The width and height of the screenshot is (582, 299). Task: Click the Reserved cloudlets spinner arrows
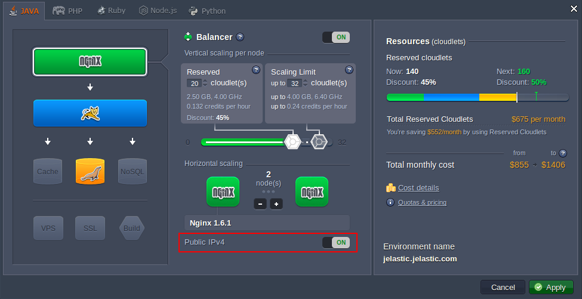tap(205, 84)
